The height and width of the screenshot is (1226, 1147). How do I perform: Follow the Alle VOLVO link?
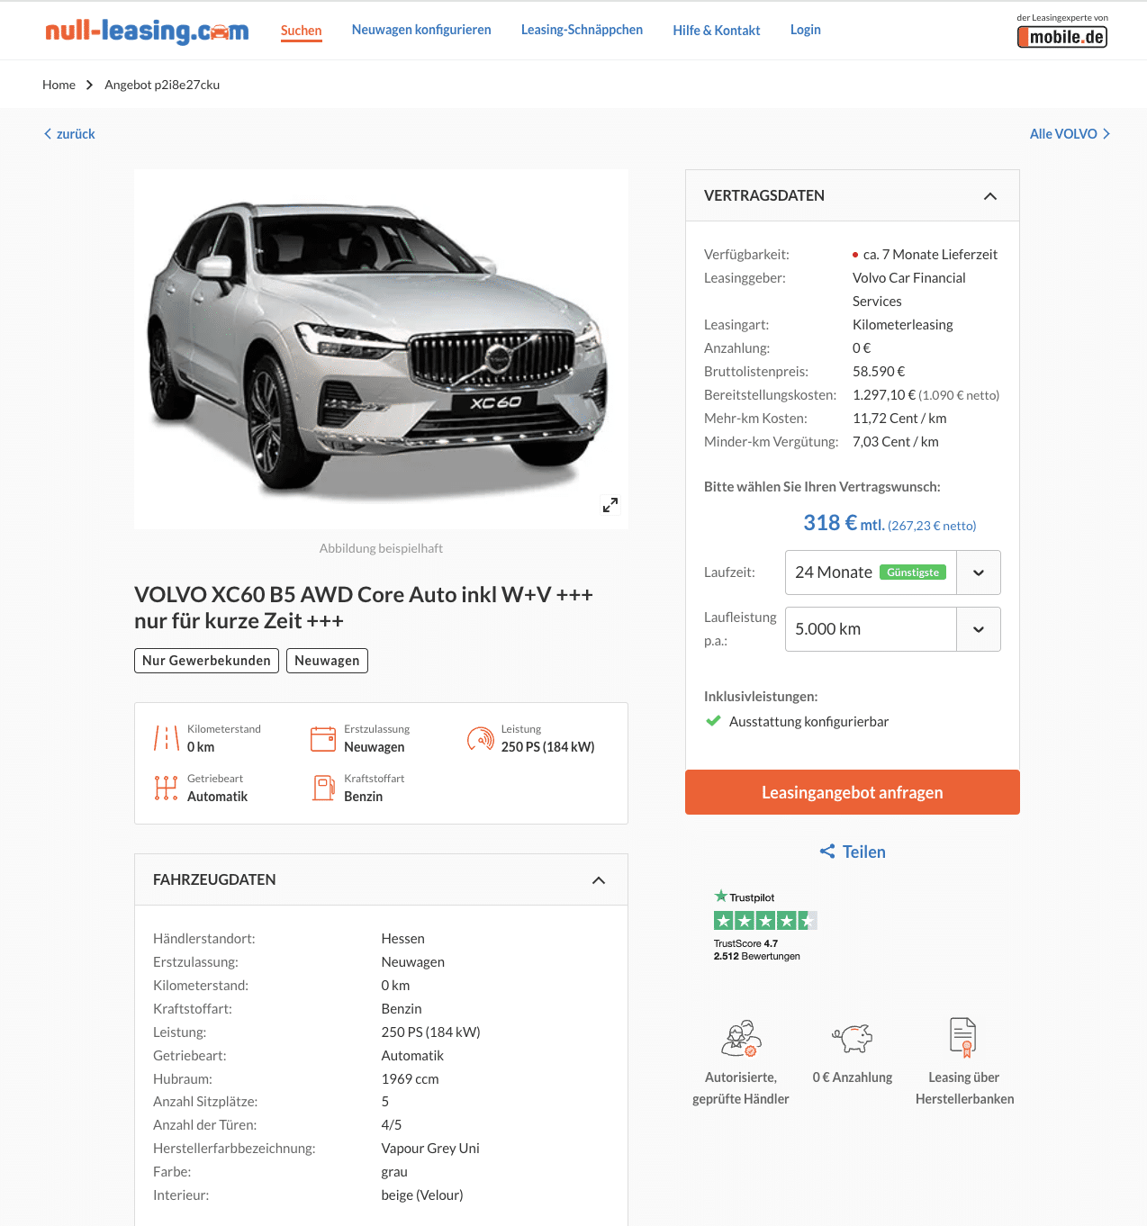pyautogui.click(x=1070, y=134)
